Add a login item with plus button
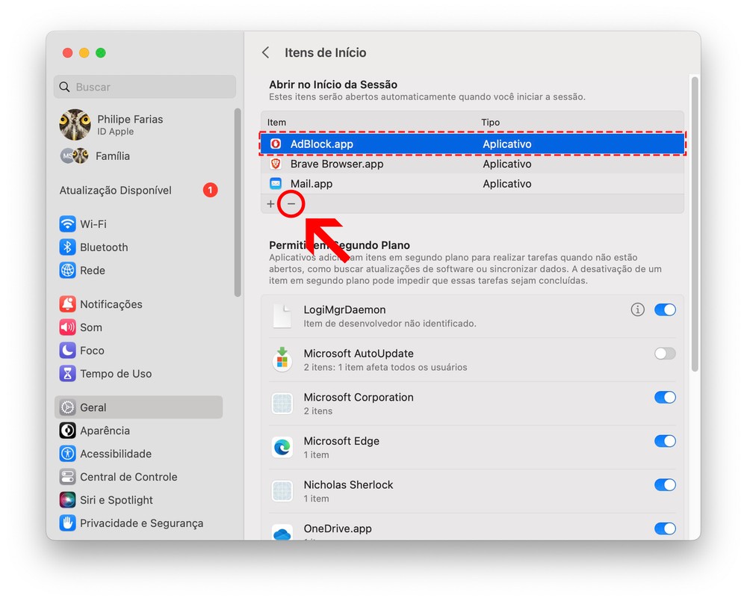 (270, 204)
